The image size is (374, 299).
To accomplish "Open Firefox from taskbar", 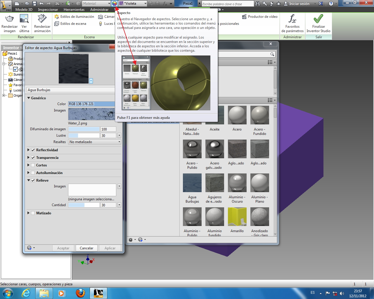I will tap(80, 293).
